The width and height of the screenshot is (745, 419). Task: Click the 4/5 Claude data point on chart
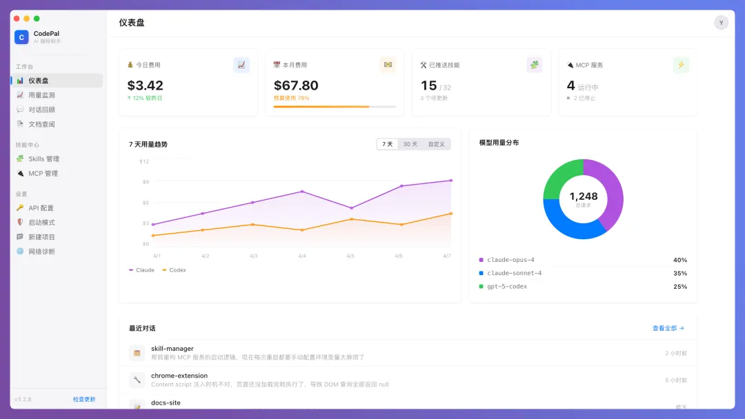tap(351, 208)
